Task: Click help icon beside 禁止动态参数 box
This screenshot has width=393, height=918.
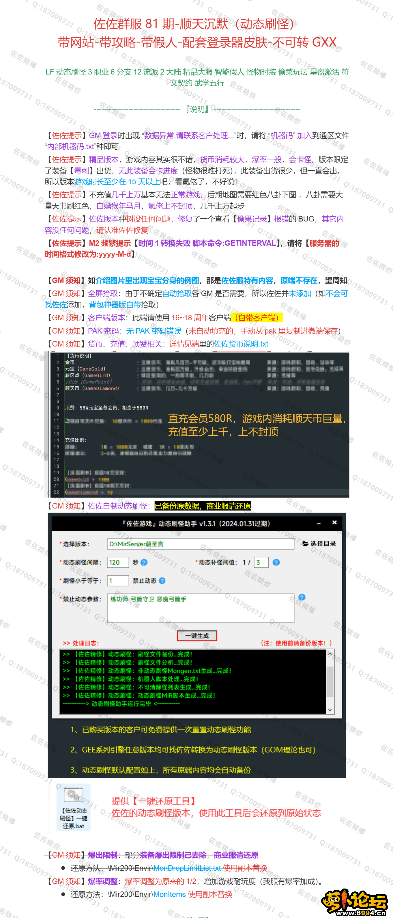Action: point(302,597)
